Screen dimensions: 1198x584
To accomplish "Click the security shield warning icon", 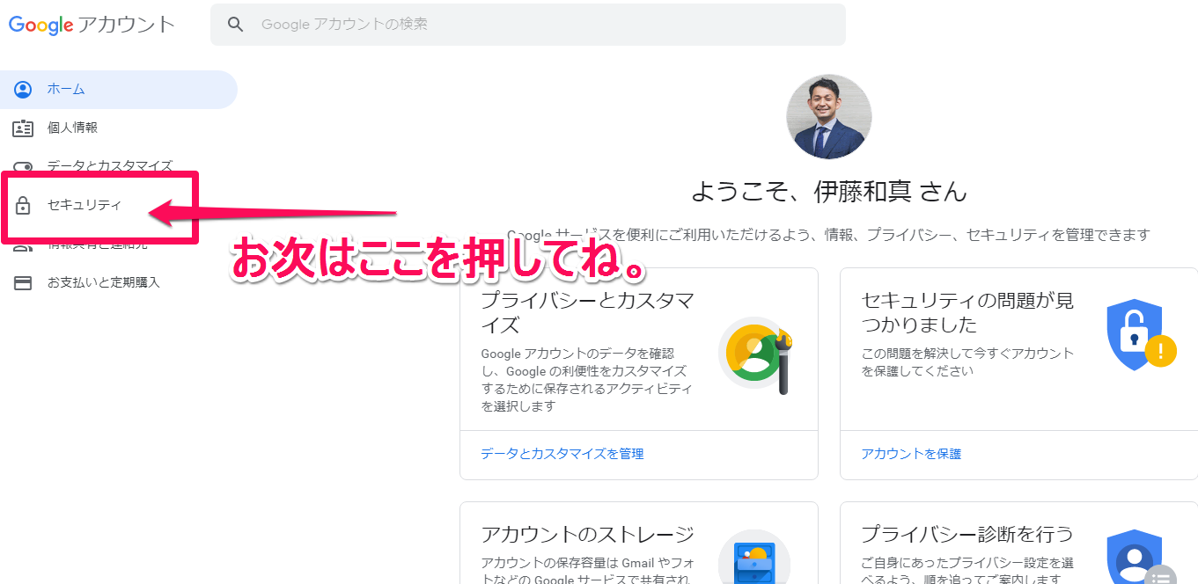I will pos(1141,334).
